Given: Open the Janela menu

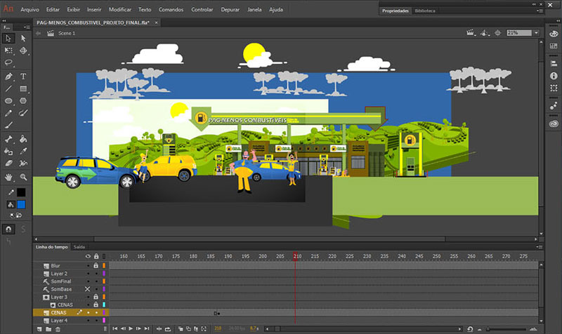Looking at the screenshot, I should [254, 10].
